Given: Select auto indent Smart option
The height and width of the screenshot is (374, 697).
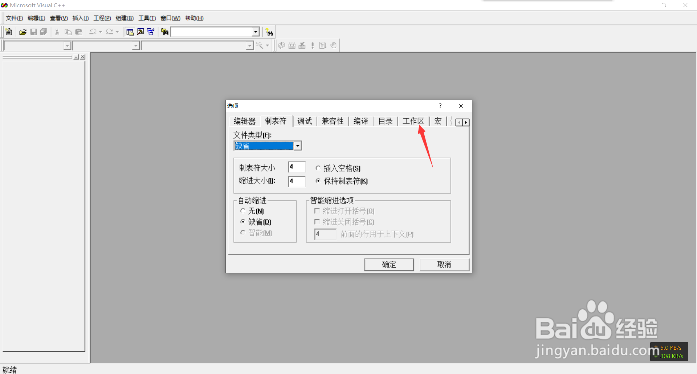Looking at the screenshot, I should [243, 233].
